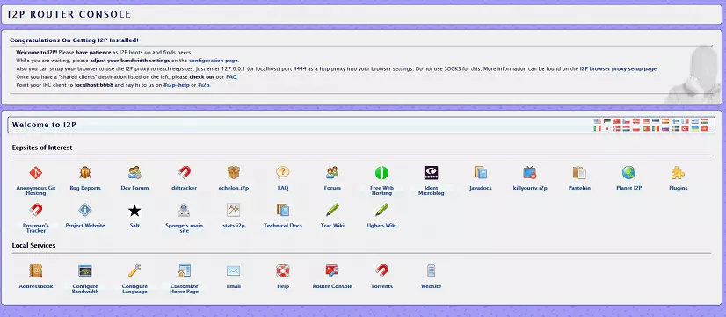Viewport: 726px width, 317px height.
Task: Open the Salt star icon
Action: coord(134,211)
